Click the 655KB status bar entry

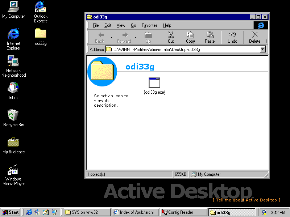click(181, 174)
